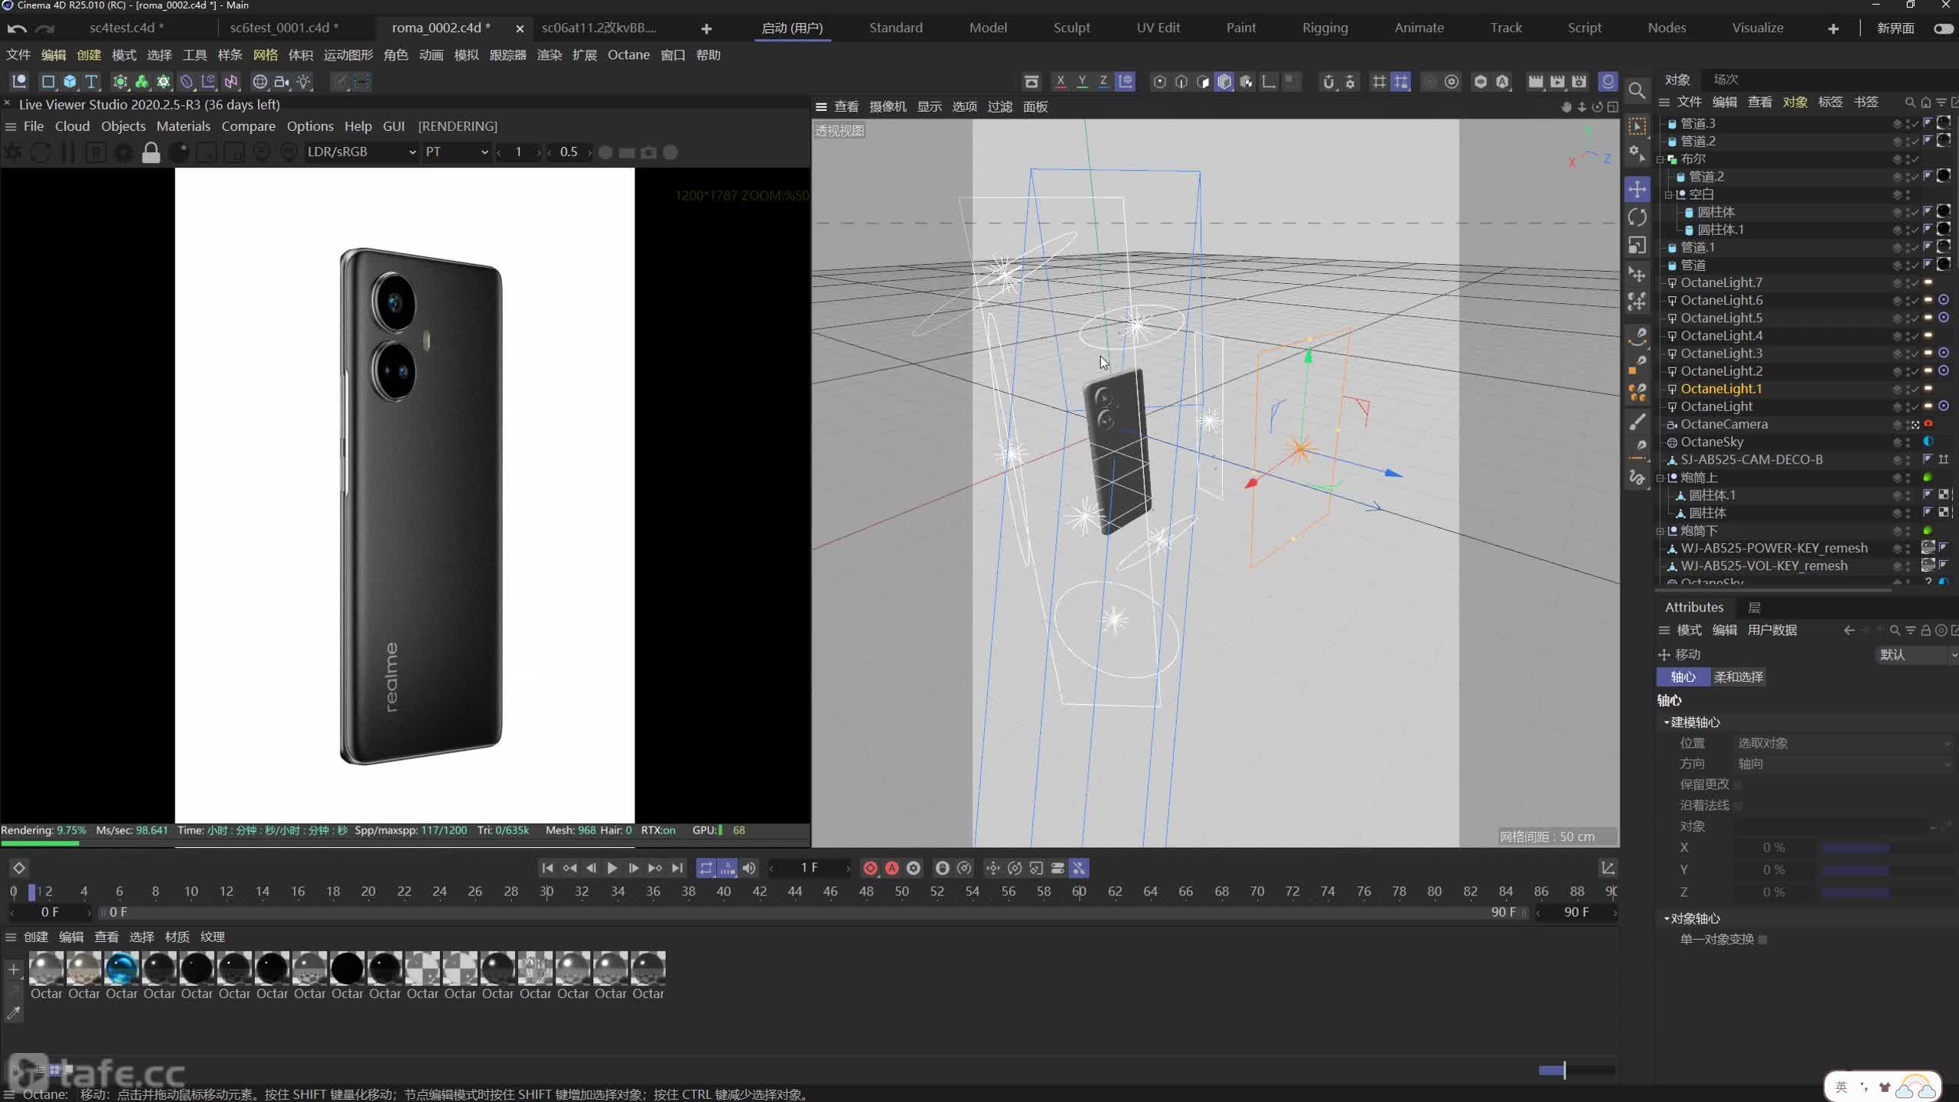This screenshot has width=1959, height=1102.
Task: Switch to the Sculpt layout tab
Action: pyautogui.click(x=1071, y=28)
